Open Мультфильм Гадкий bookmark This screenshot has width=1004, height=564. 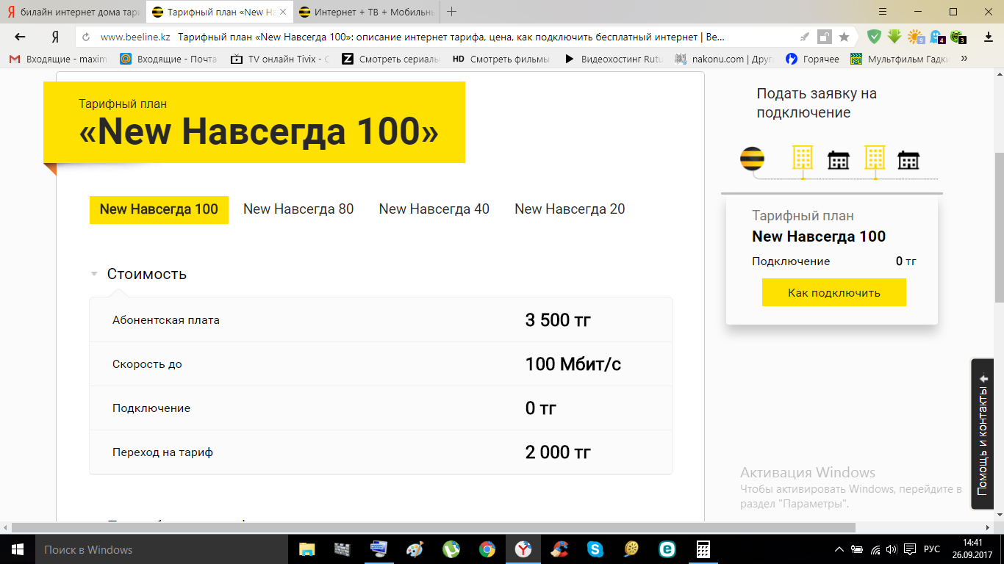[x=900, y=59]
